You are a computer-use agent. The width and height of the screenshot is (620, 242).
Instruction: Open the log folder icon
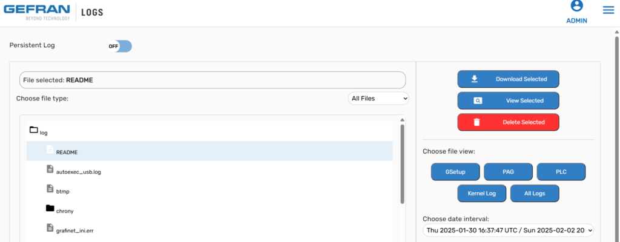[x=34, y=129]
